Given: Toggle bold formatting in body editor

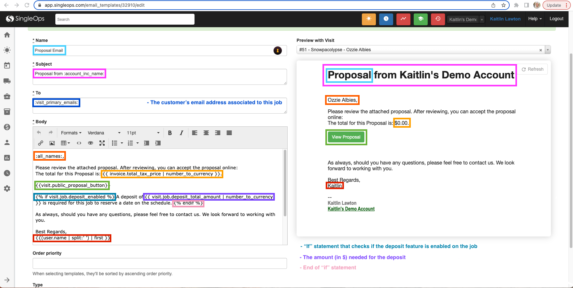Looking at the screenshot, I should [x=170, y=133].
